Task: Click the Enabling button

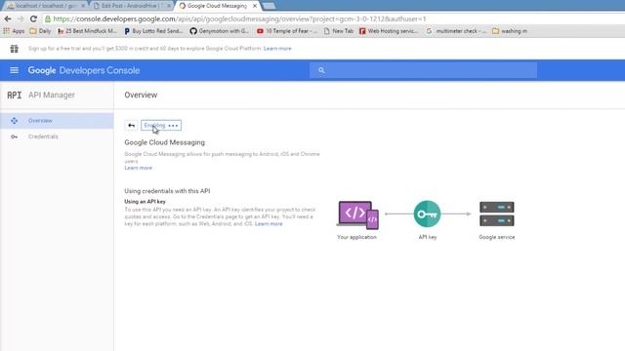Action: 161,126
